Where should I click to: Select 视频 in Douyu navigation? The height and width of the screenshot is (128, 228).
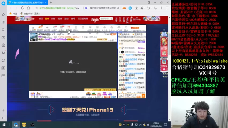click(x=60, y=18)
